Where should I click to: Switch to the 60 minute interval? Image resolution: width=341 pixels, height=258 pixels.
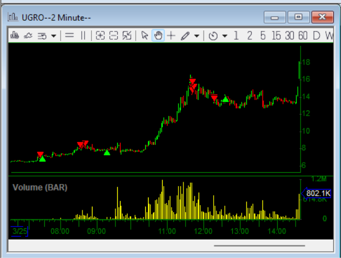pyautogui.click(x=303, y=35)
